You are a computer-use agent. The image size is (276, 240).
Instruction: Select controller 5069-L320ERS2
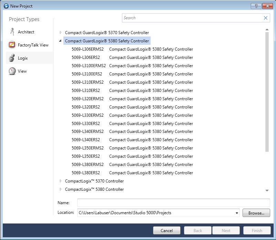(86, 107)
